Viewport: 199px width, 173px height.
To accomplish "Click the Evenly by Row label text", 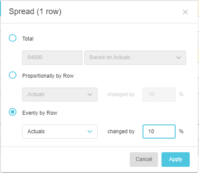I will 40,113.
